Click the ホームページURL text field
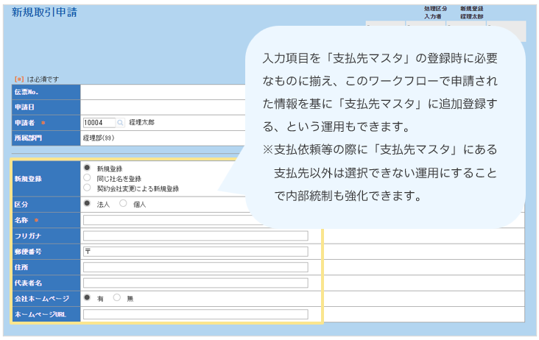 195,314
